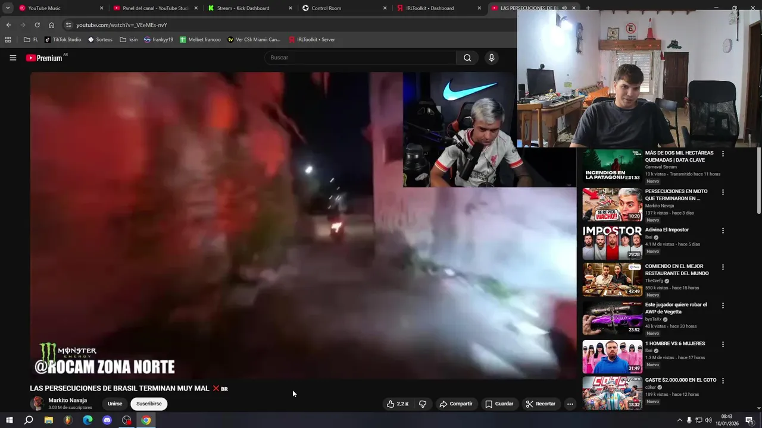Image resolution: width=762 pixels, height=428 pixels.
Task: Open options for COMIENDO EN EL MEJOR RESTAURANTE video
Action: (x=723, y=267)
